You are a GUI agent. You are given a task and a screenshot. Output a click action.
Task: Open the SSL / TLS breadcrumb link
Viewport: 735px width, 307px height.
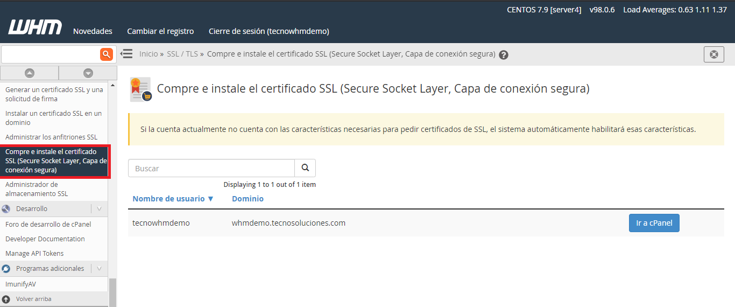pyautogui.click(x=182, y=54)
